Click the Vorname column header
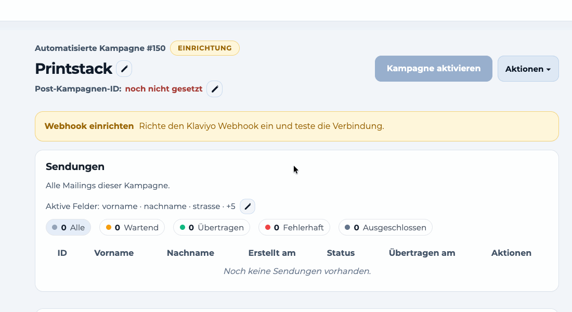The image size is (572, 312). [114, 253]
